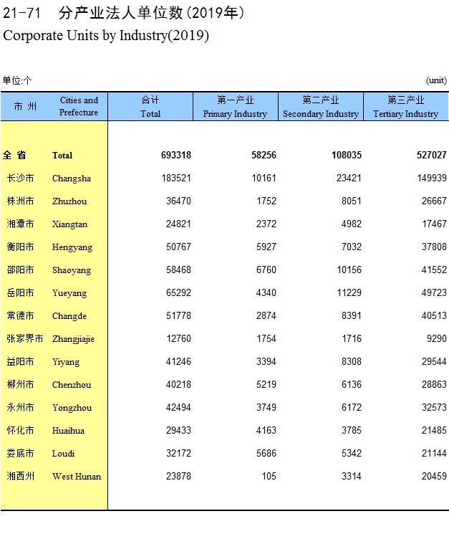
Task: Click Yueyang total 65292
Action: pos(178,293)
